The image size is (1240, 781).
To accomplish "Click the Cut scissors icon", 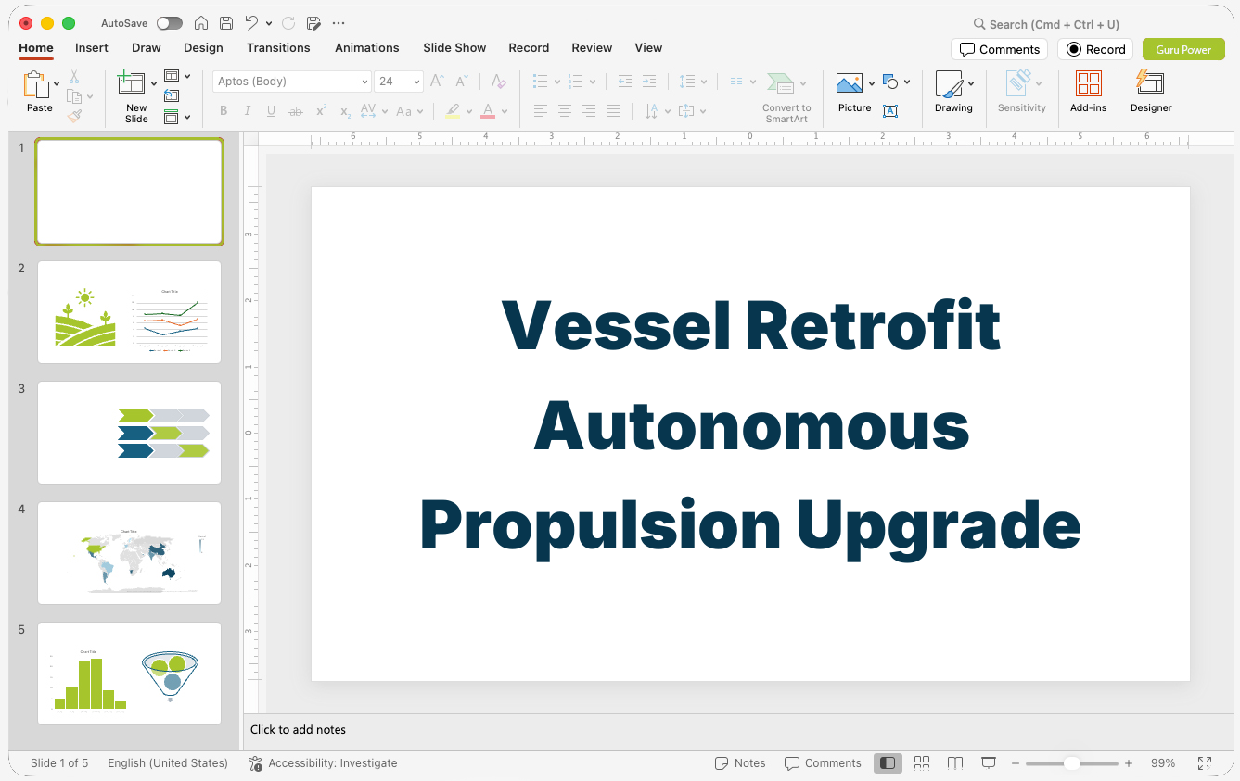I will [74, 77].
